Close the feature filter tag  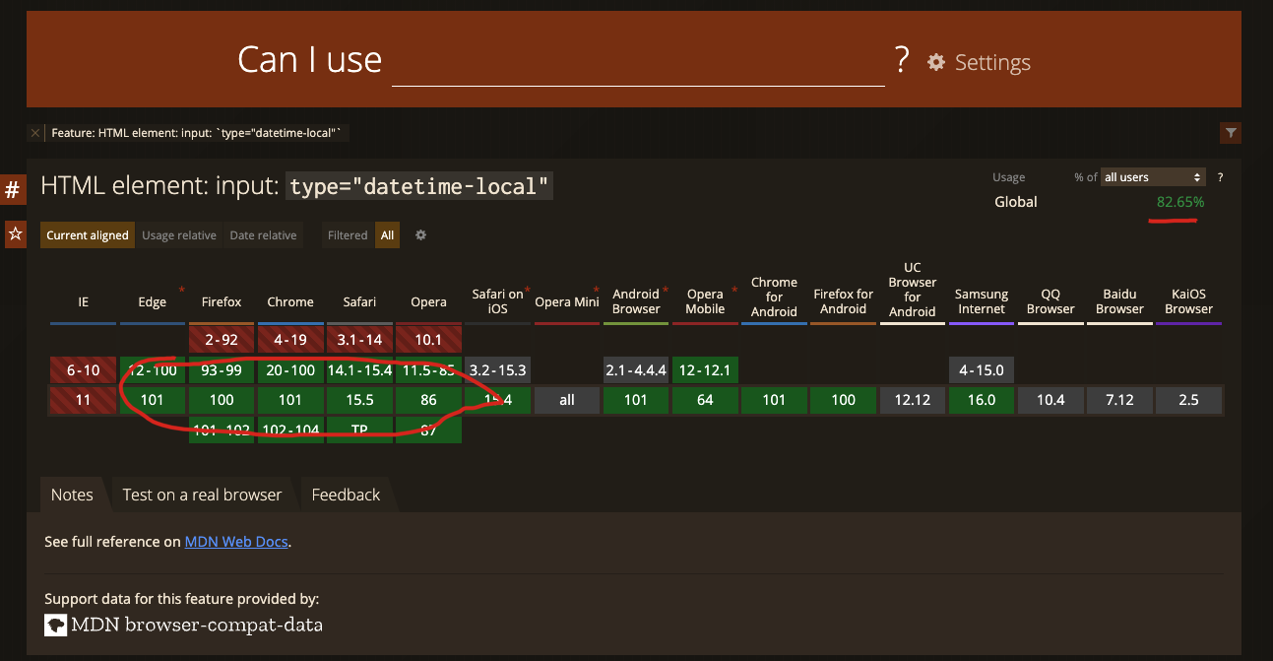click(35, 133)
